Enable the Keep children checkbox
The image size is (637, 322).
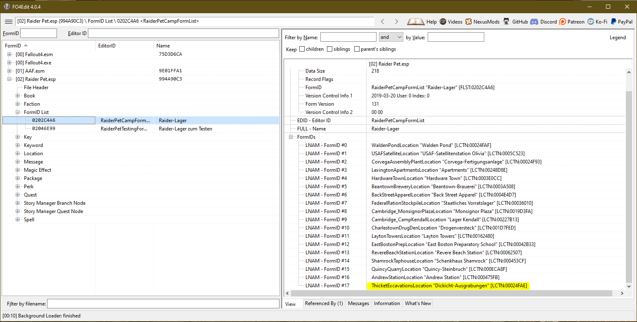302,49
